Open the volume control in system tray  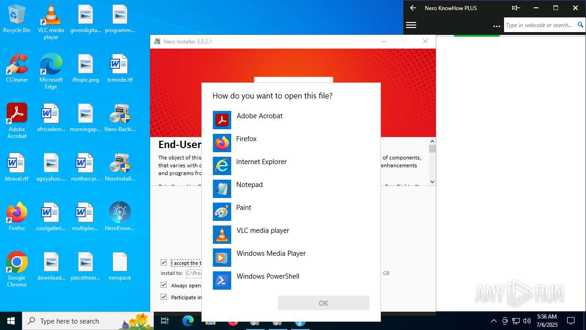527,321
